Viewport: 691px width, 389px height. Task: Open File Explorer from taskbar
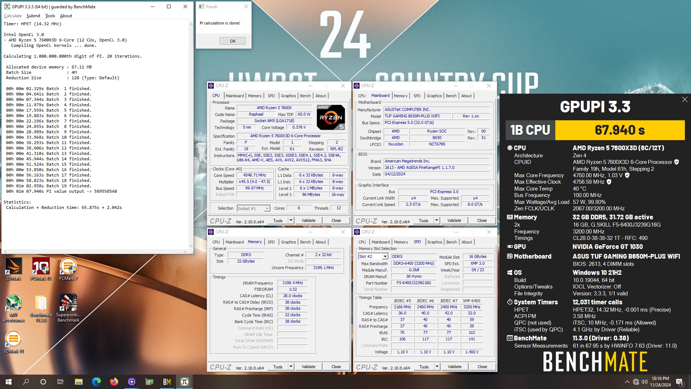[78, 382]
